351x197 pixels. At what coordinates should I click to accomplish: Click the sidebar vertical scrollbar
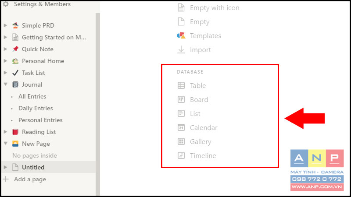(97, 104)
